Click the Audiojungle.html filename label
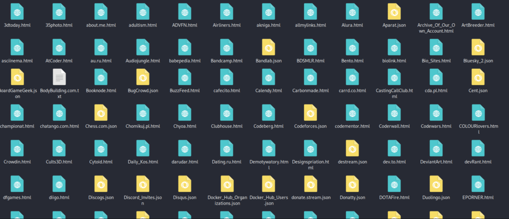The height and width of the screenshot is (219, 509). pos(143,61)
